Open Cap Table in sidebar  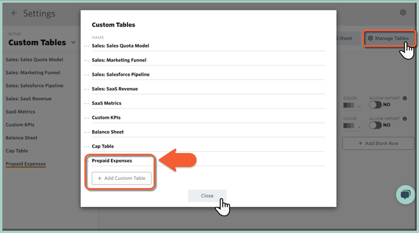point(17,151)
